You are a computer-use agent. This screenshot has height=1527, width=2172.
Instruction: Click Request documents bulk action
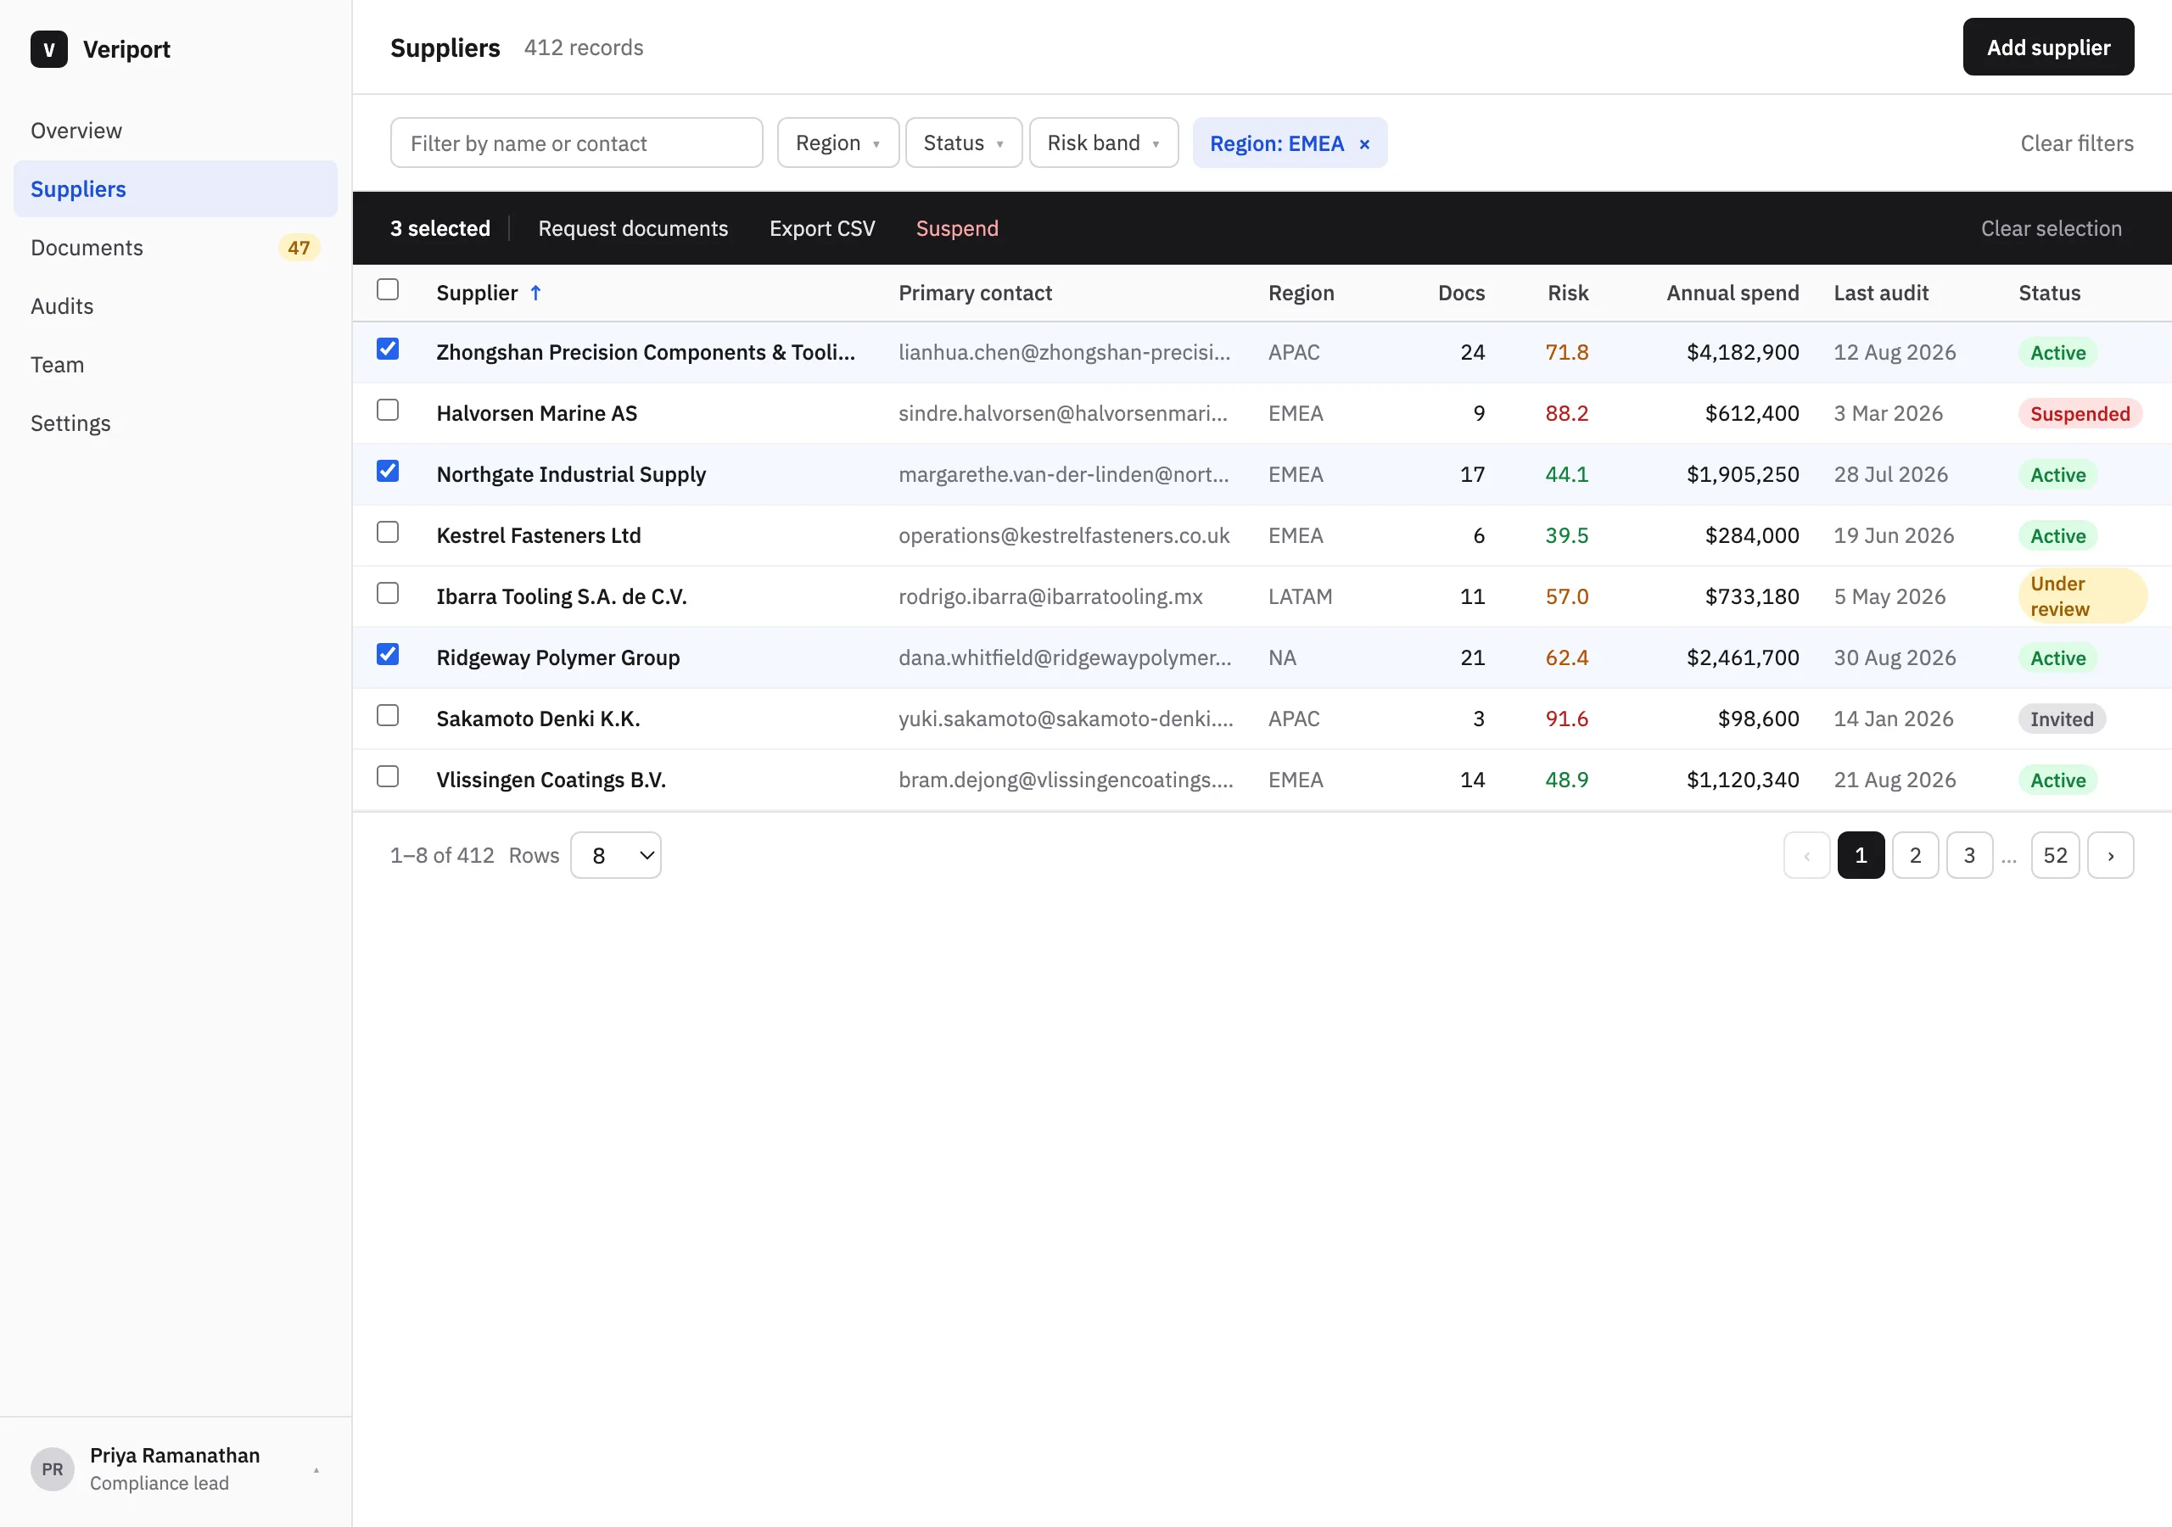coord(633,228)
